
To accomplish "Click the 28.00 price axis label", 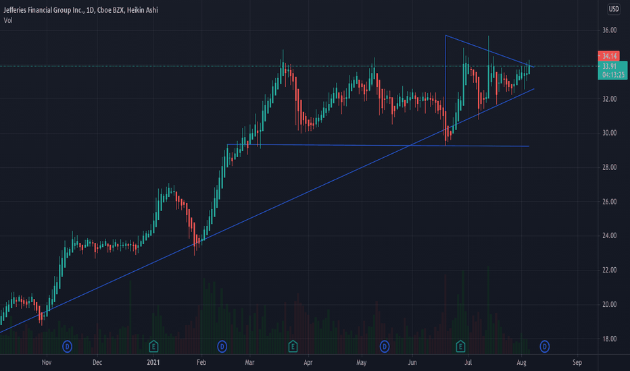I will coord(610,167).
